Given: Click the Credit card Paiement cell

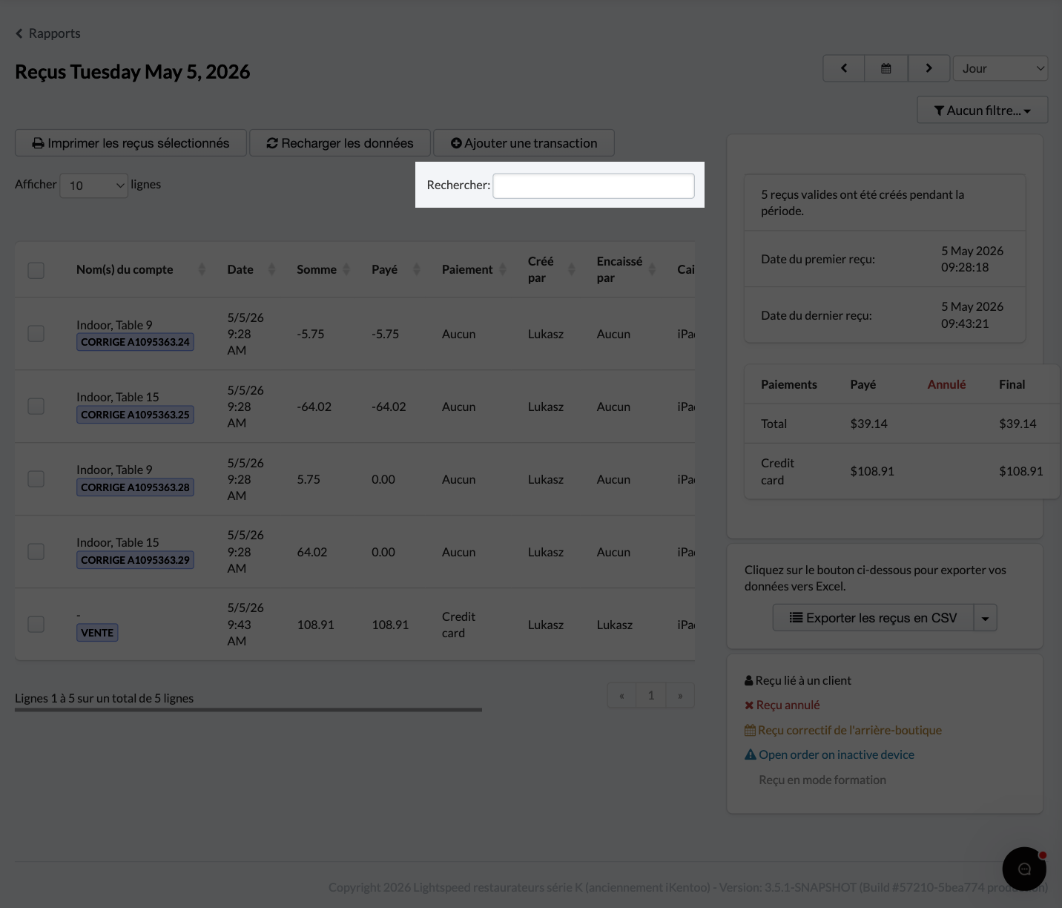Looking at the screenshot, I should tap(458, 625).
